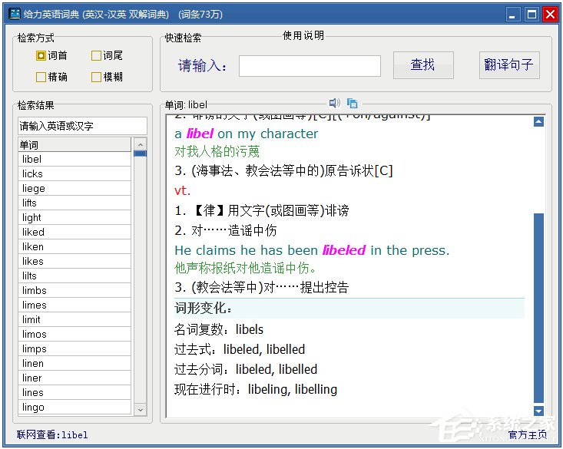Click the word list scroll up arrow

[141, 144]
